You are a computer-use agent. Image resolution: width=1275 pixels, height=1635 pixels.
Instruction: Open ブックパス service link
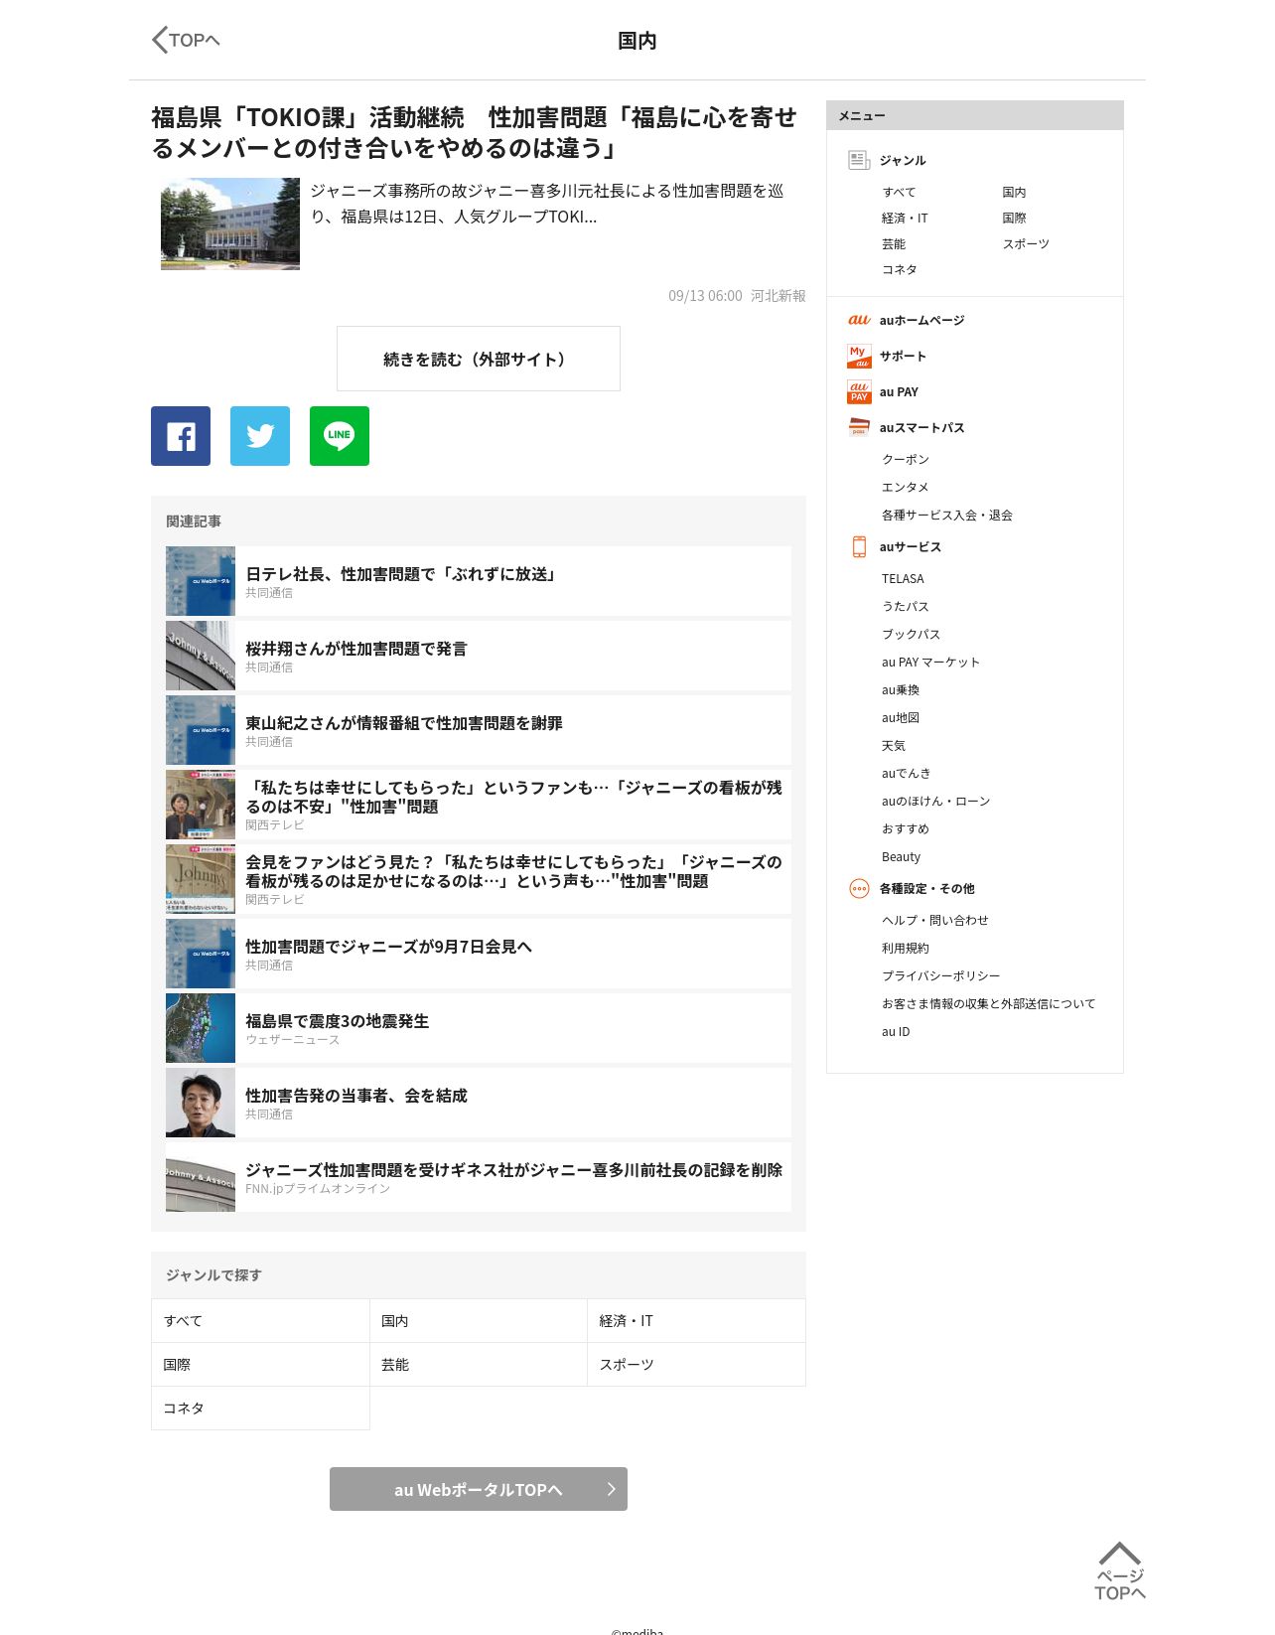coord(911,634)
